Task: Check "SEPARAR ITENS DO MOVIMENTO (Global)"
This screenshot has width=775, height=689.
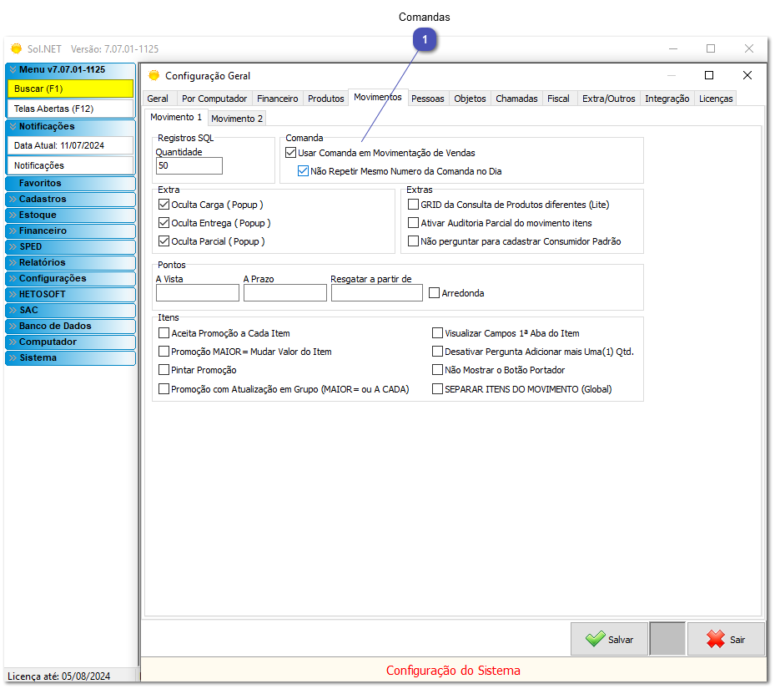Action: [437, 388]
